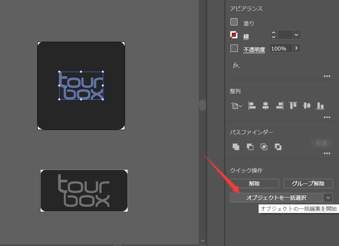Open more options in the Appearance (アピアランス) section
Viewport: 339px width, 246px height.
coord(327,76)
